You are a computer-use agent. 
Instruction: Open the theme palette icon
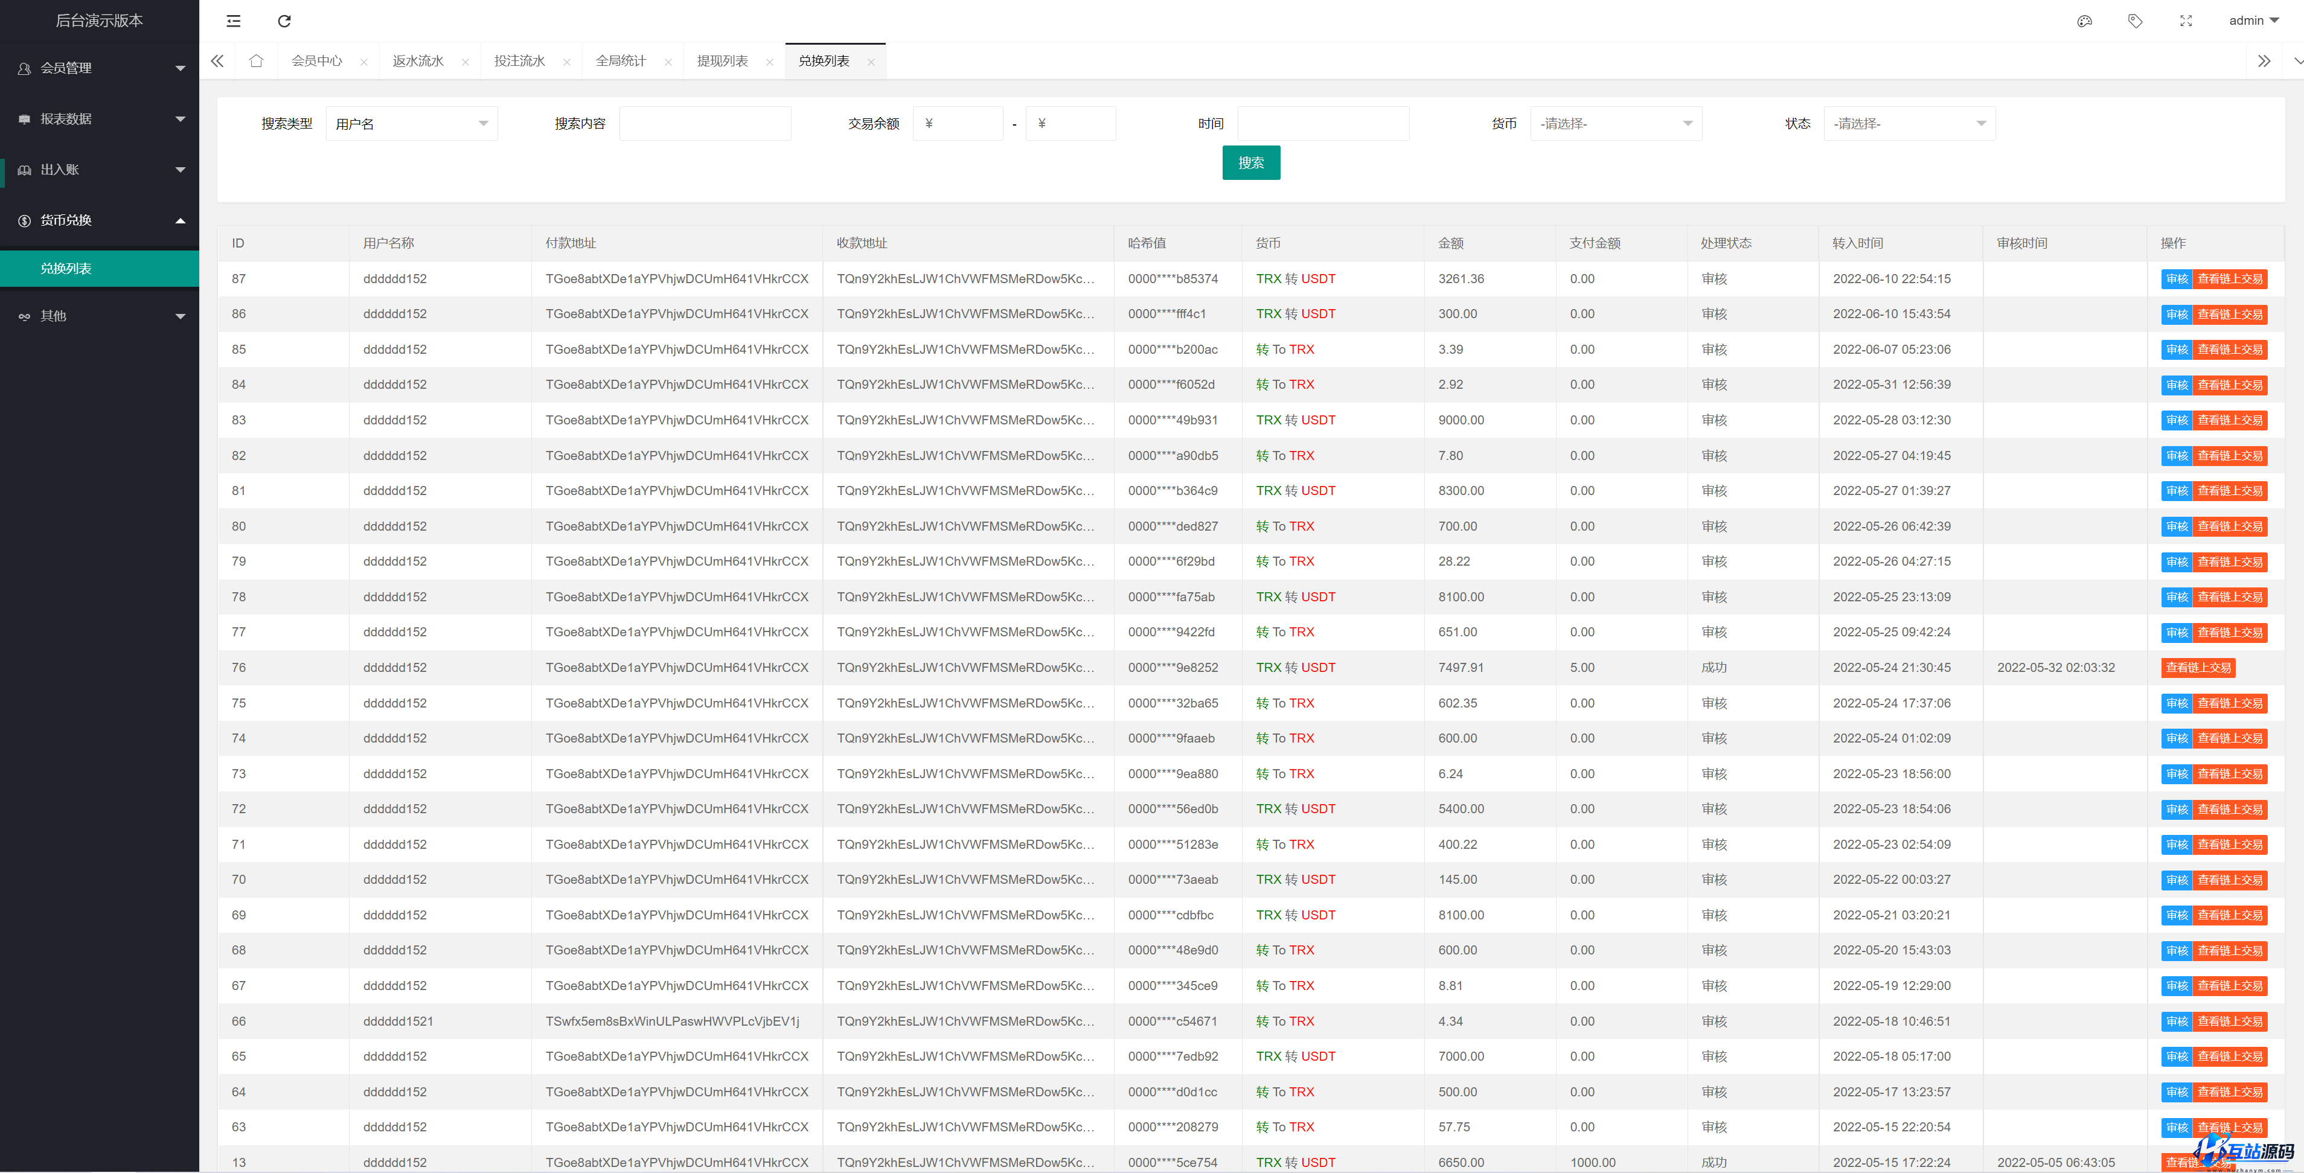pyautogui.click(x=2084, y=21)
